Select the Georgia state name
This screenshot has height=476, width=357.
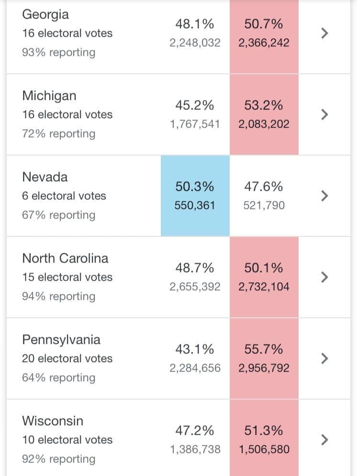[x=45, y=14]
